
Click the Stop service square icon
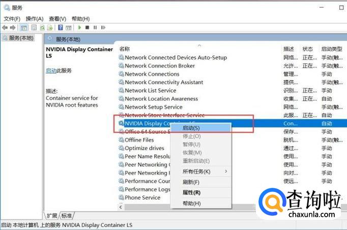[x=87, y=27]
